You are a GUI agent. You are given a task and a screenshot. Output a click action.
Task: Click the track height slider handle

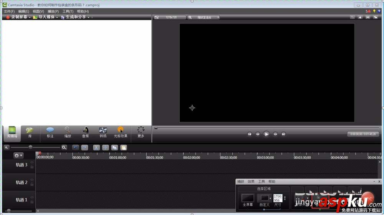(9, 211)
